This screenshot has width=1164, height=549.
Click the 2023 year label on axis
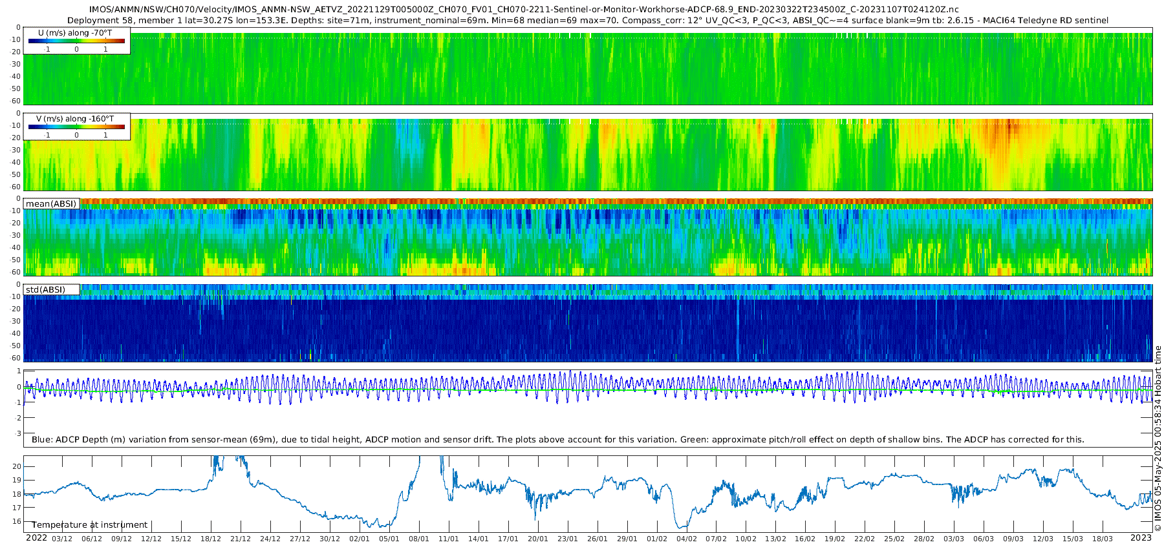1141,538
